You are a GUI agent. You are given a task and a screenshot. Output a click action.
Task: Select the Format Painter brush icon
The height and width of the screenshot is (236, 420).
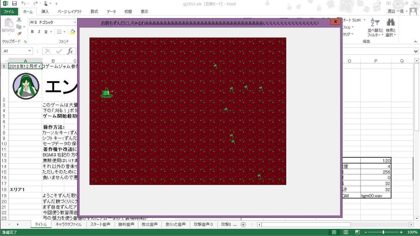[x=19, y=33]
